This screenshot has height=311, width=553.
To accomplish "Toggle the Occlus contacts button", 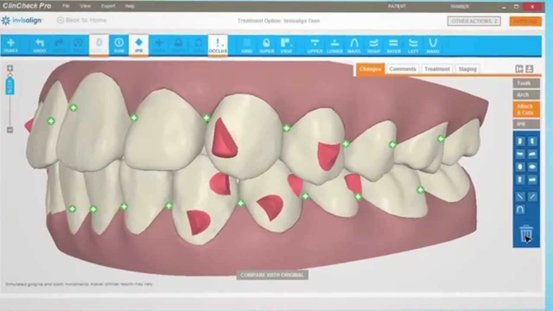I will 218,45.
